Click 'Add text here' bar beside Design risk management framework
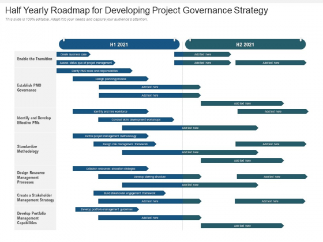The width and height of the screenshot is (323, 242). (x=271, y=144)
